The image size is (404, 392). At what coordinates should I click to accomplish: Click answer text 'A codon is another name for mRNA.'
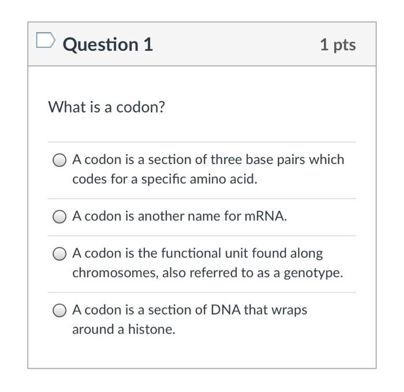click(179, 216)
